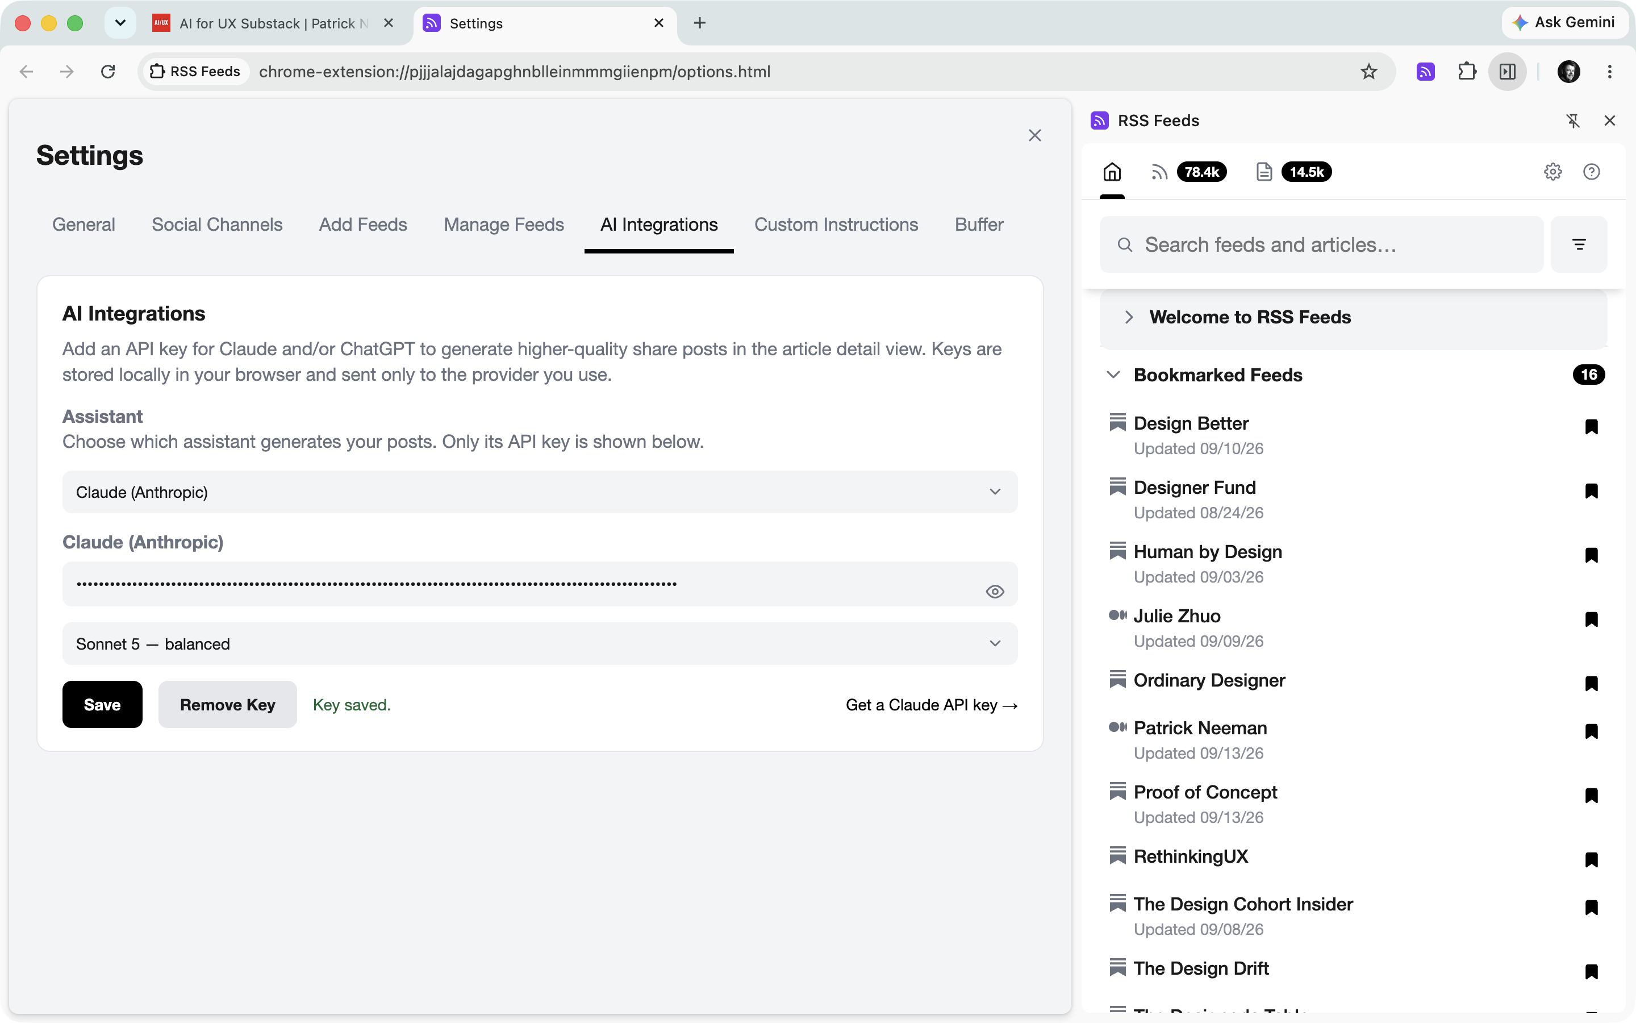Click the Remove Key button
1636x1023 pixels.
point(227,704)
